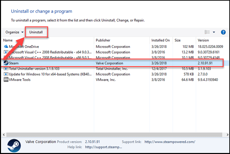The width and height of the screenshot is (230, 154).
Task: Select the Update for Windows 10 icon
Action: [6, 74]
